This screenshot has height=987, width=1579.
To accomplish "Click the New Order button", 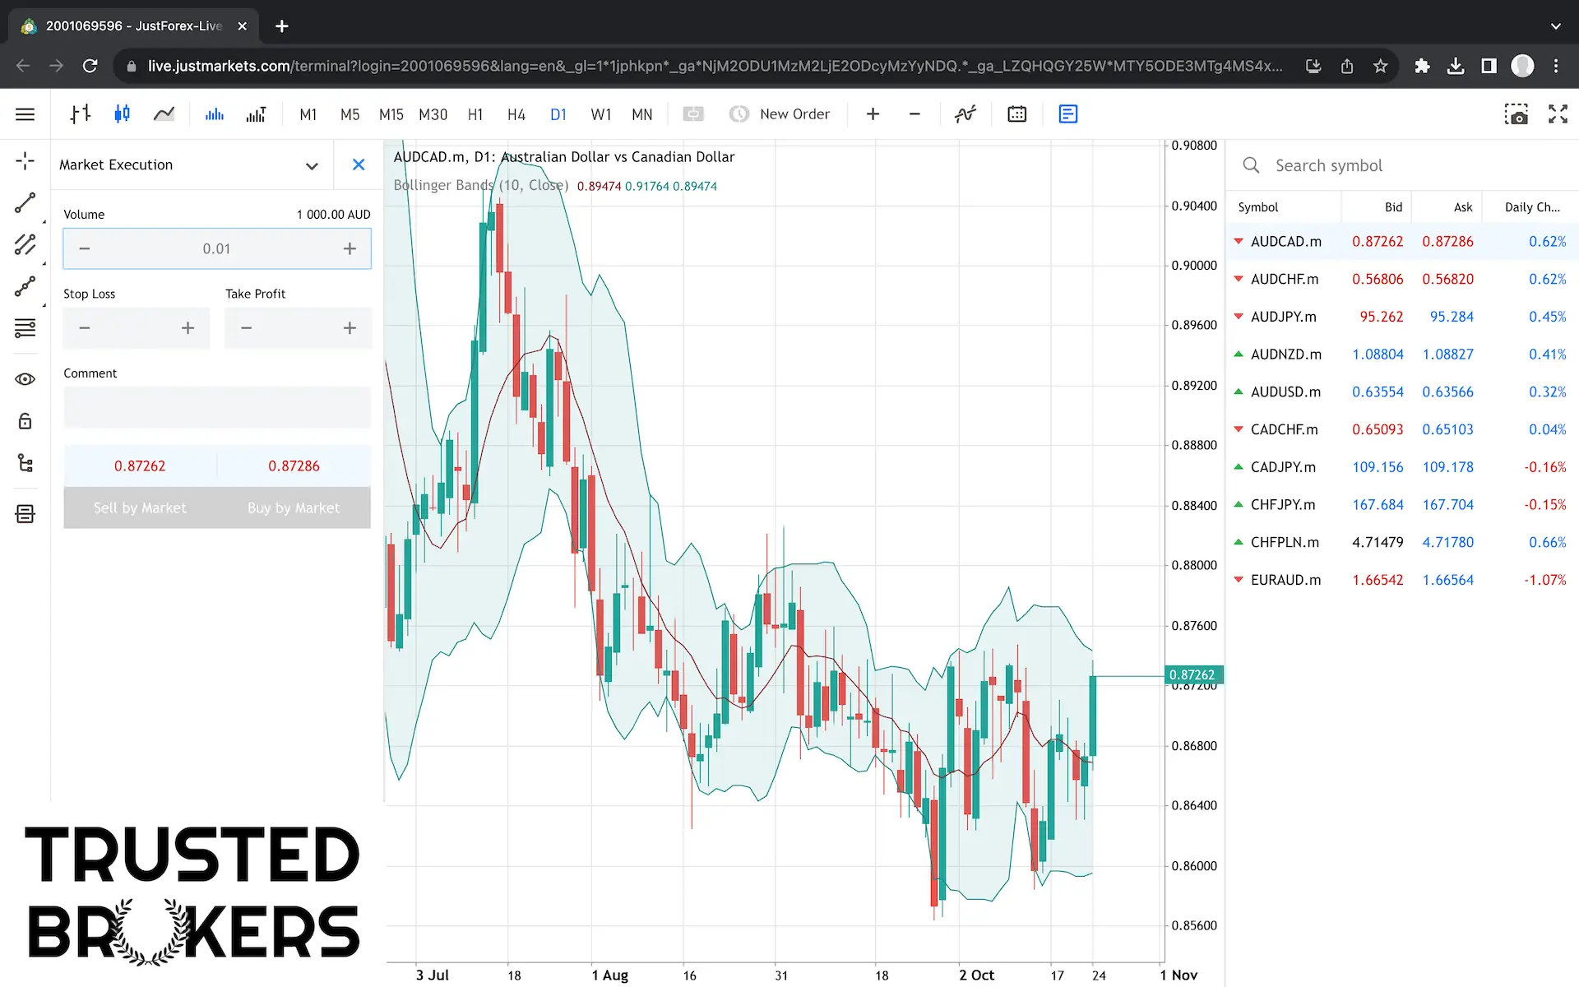I will [780, 114].
